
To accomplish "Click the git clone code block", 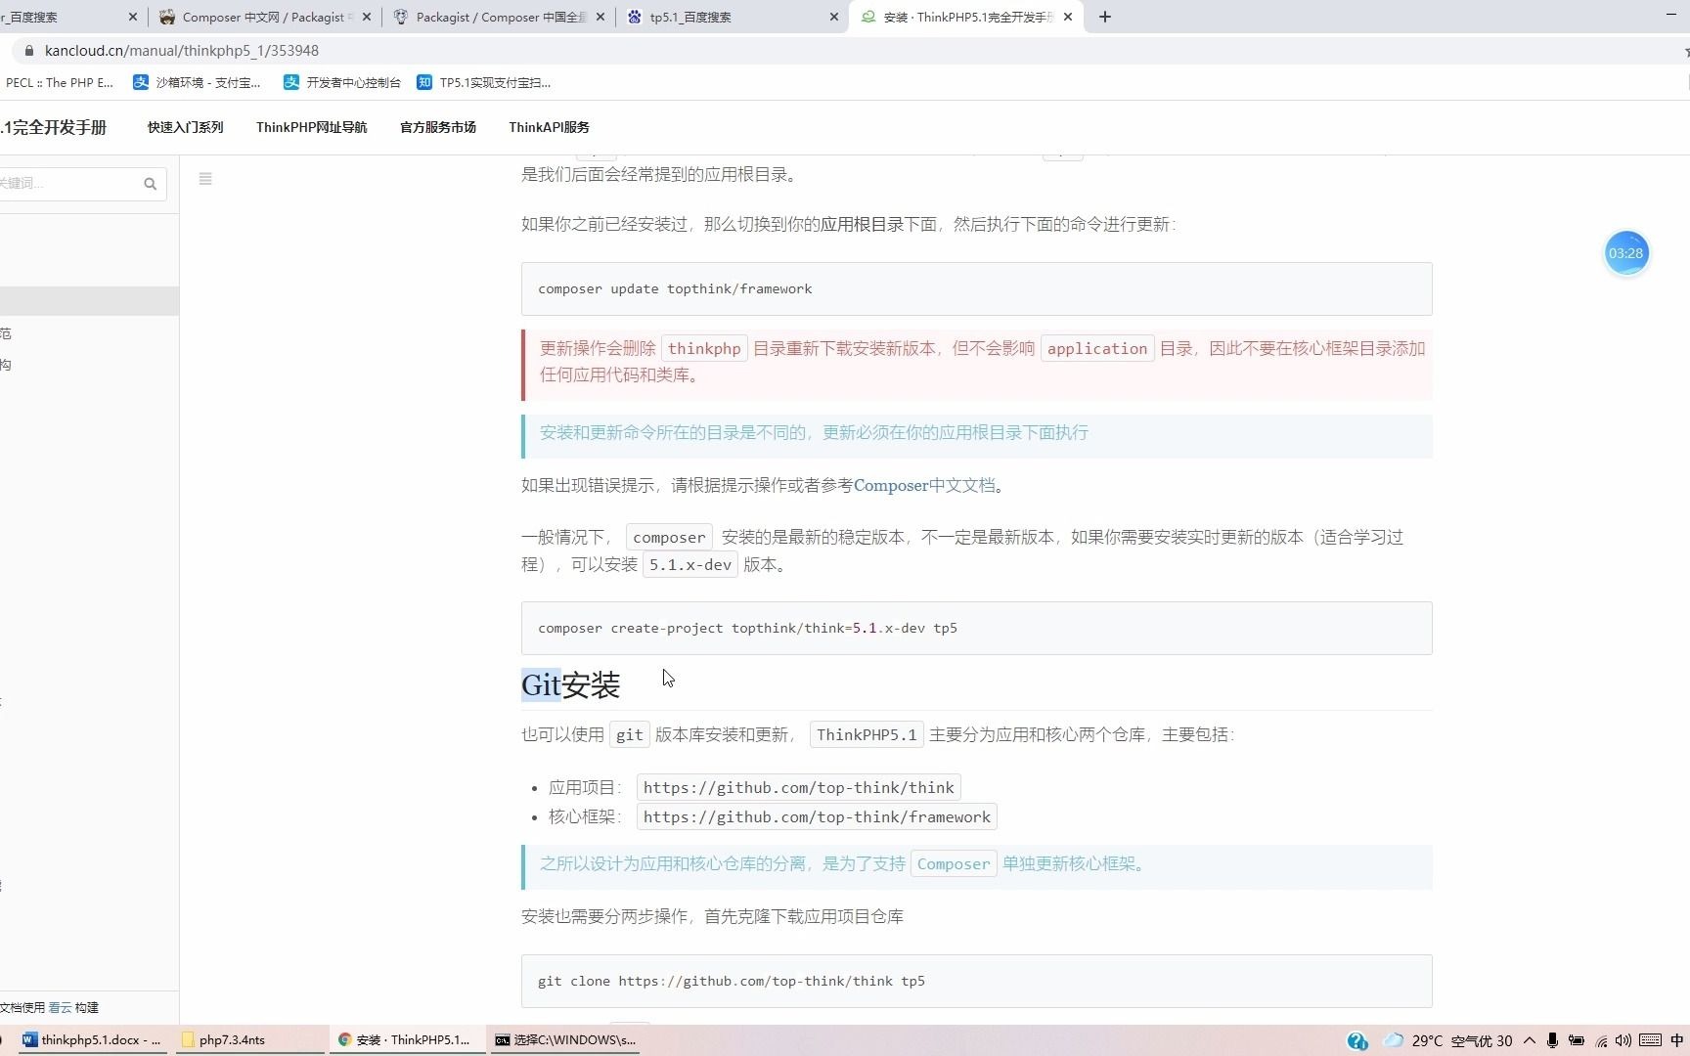I will [976, 981].
